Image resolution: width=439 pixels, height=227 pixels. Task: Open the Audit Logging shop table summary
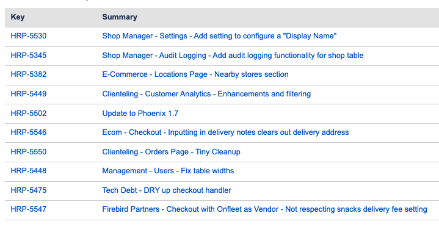tap(233, 56)
